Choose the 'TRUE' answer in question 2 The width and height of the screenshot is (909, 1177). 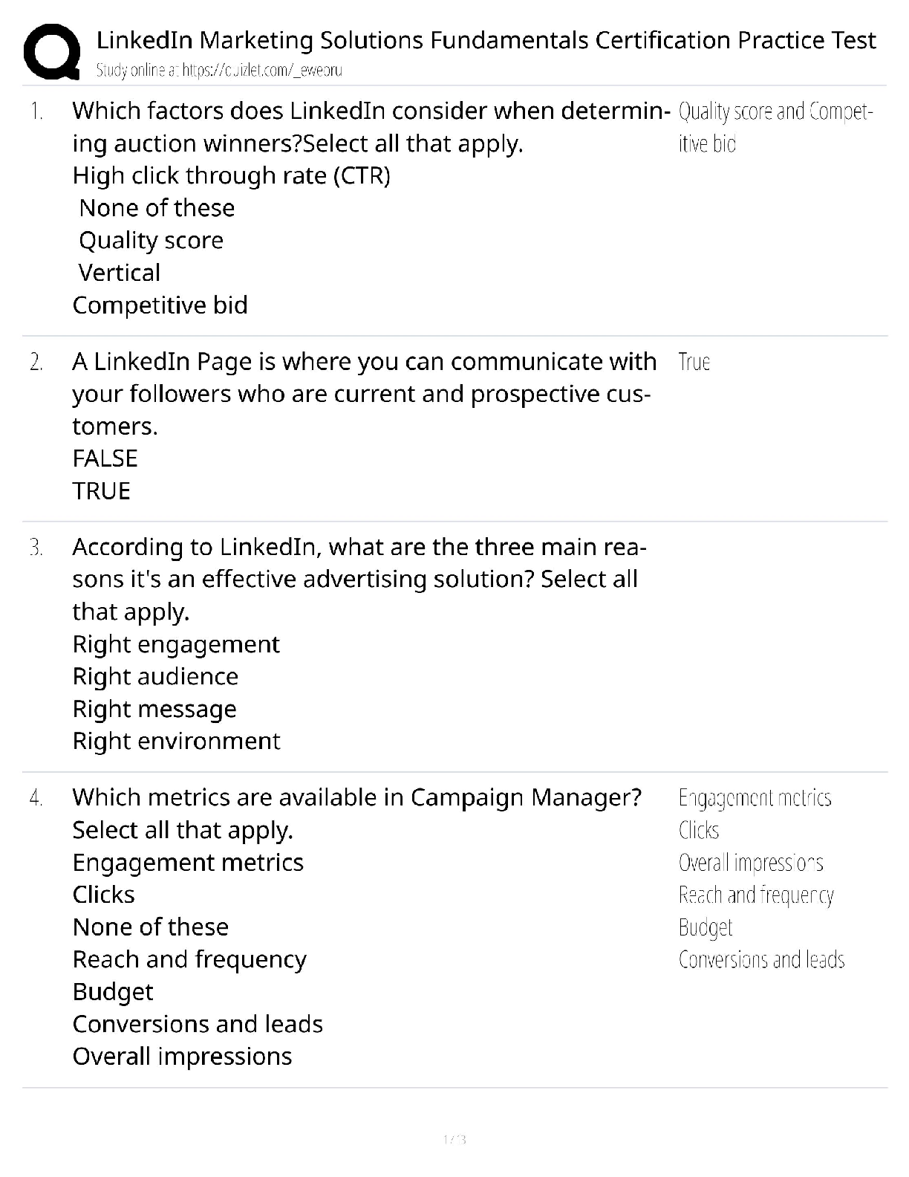coord(101,490)
